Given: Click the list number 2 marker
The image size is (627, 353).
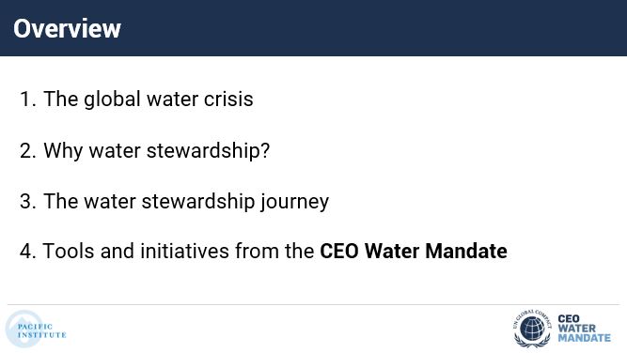Looking at the screenshot, I should pyautogui.click(x=27, y=151).
